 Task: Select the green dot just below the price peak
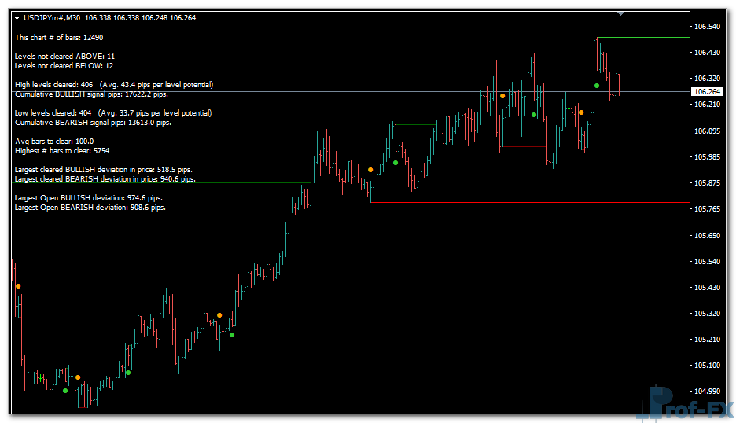(x=597, y=85)
